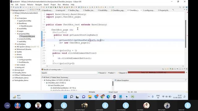Close the Results of running suite view
The width and height of the screenshot is (198, 111).
62,69
